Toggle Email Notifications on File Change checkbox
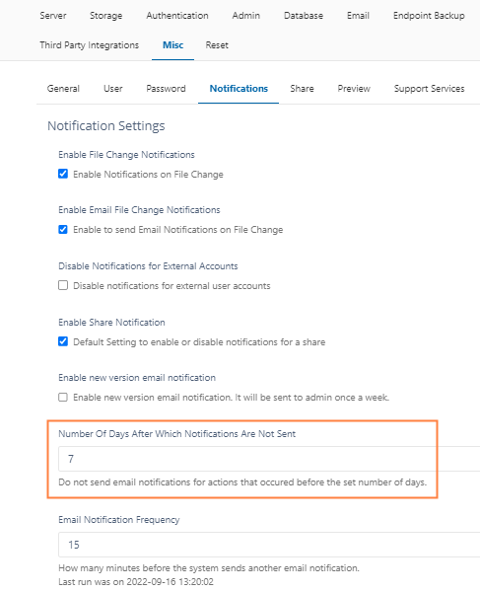480x592 pixels. 63,229
